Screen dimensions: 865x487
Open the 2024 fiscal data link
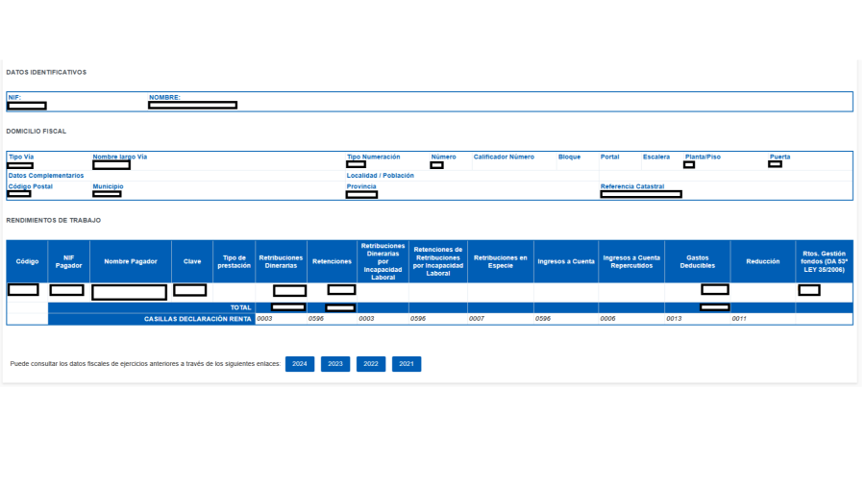[x=300, y=364]
